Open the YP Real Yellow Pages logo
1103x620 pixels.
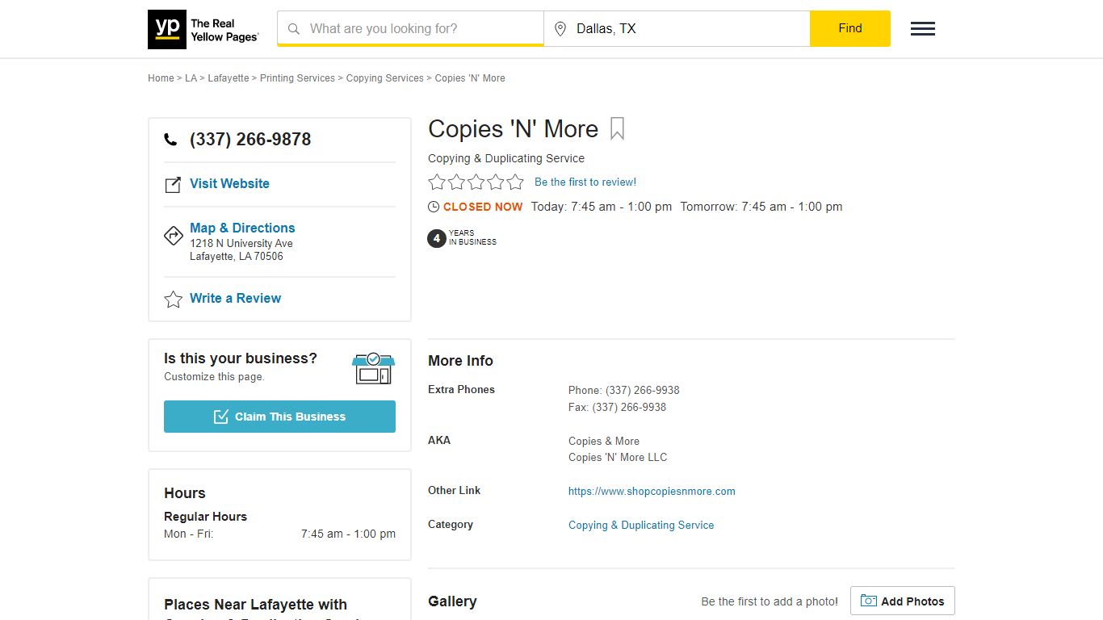[x=203, y=29]
